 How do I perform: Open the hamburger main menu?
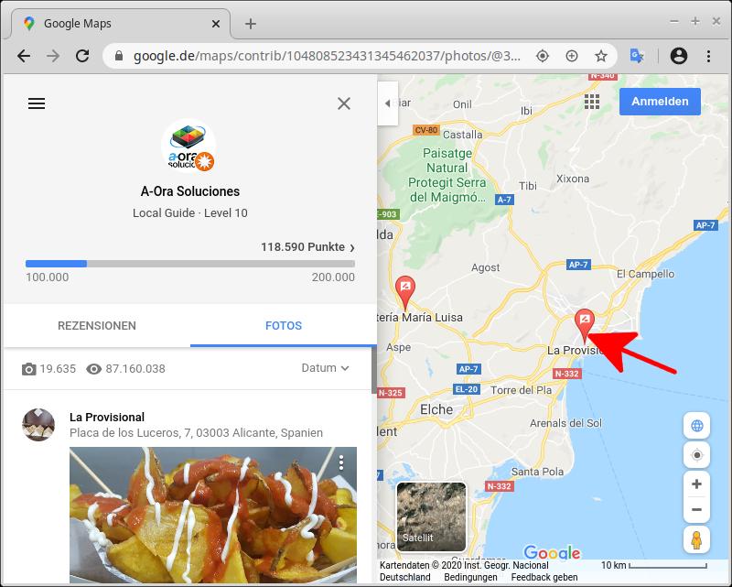tap(37, 103)
